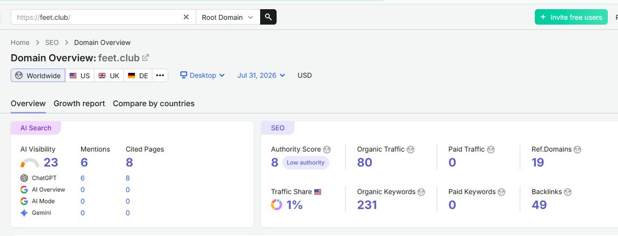Click globe icon next to Authority Score
The height and width of the screenshot is (236, 618).
point(327,150)
